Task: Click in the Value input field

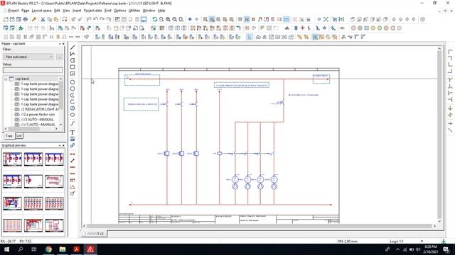Action: [x=33, y=70]
